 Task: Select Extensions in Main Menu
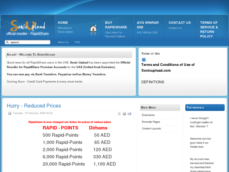click(x=148, y=115)
